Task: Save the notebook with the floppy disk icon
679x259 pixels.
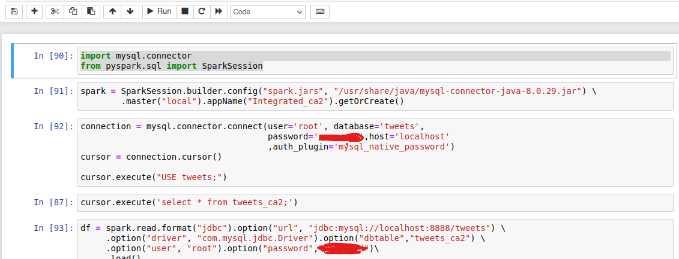Action: [14, 11]
